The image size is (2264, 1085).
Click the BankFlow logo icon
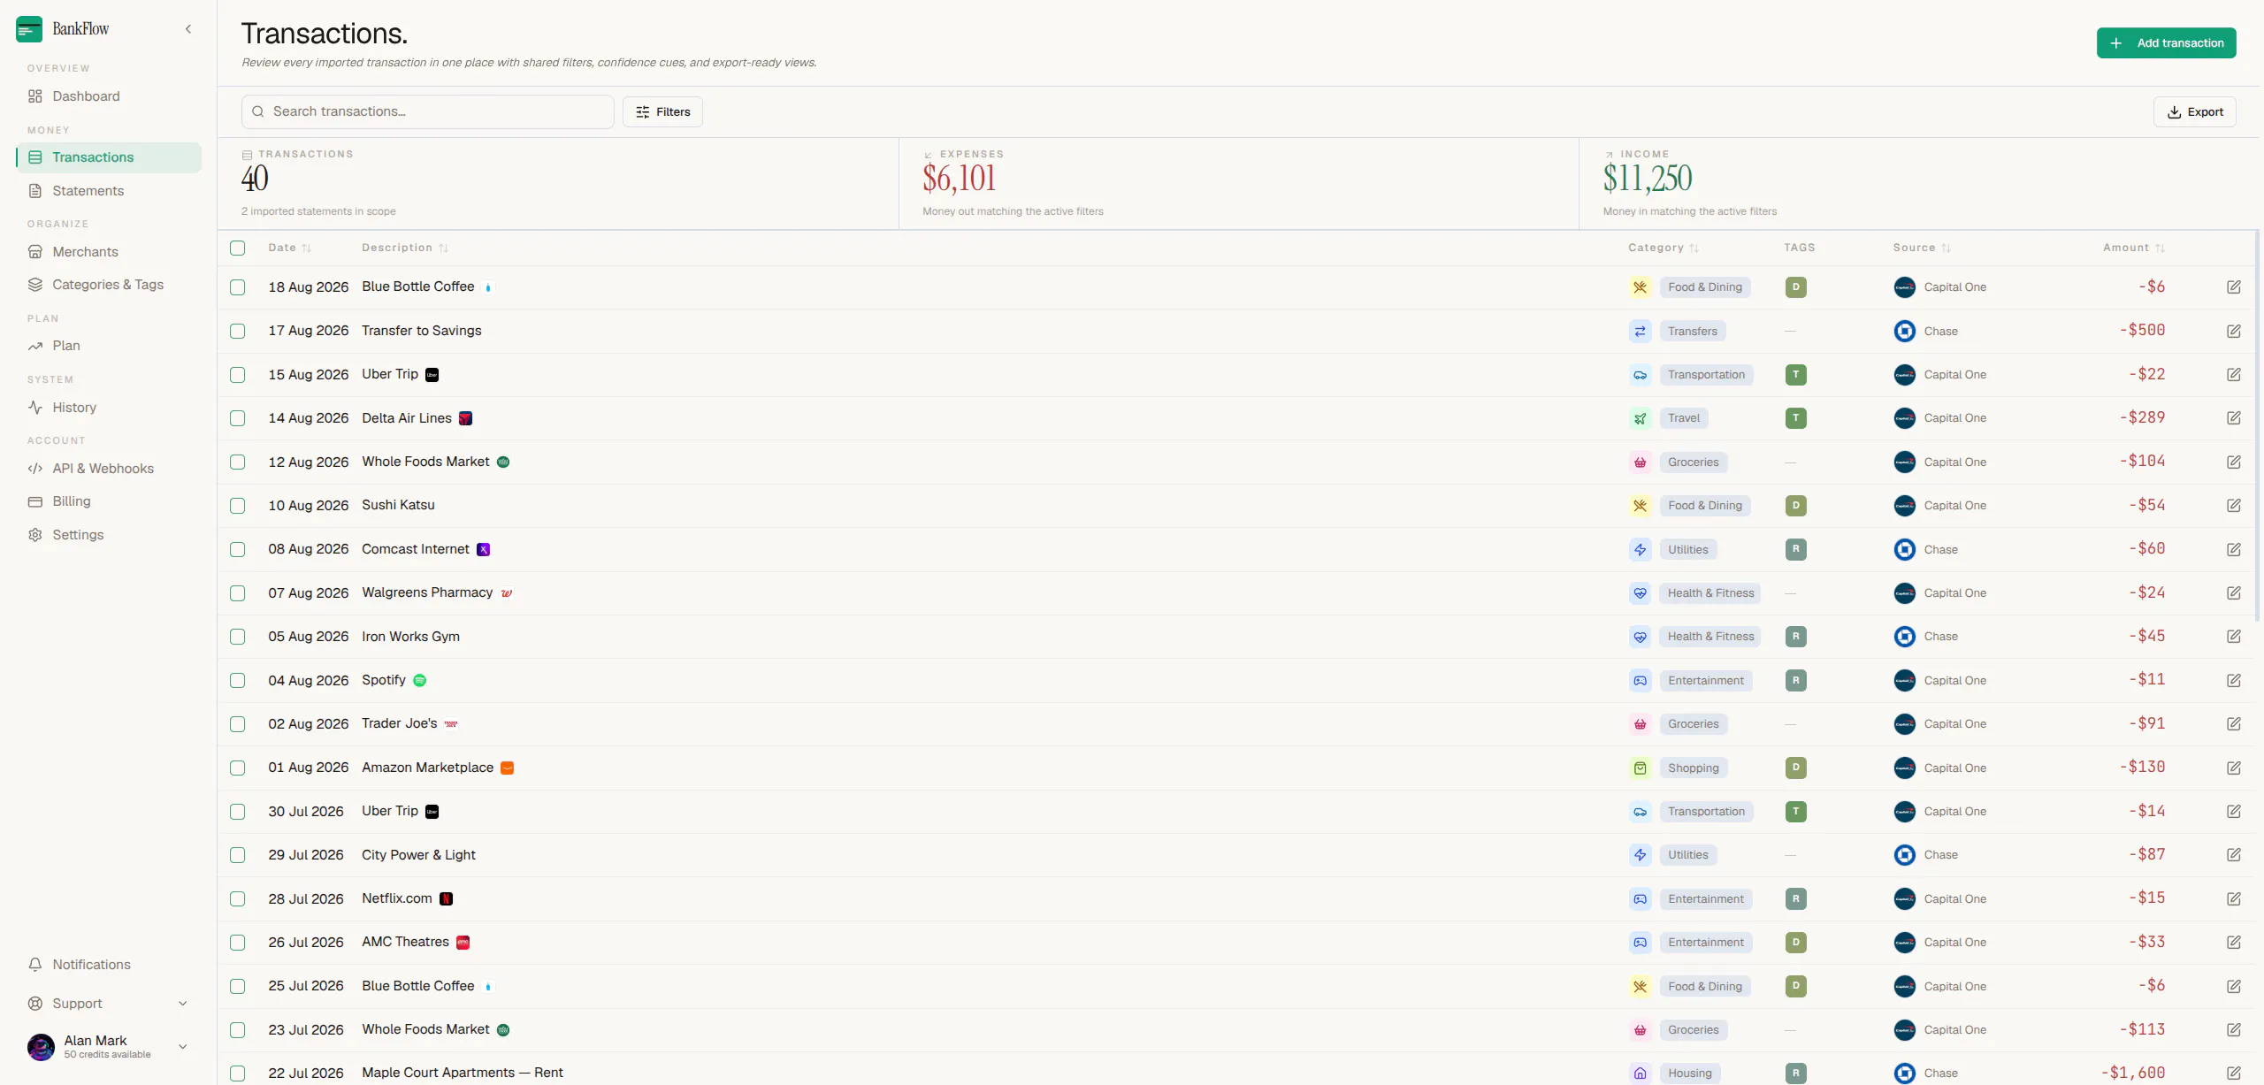click(29, 29)
